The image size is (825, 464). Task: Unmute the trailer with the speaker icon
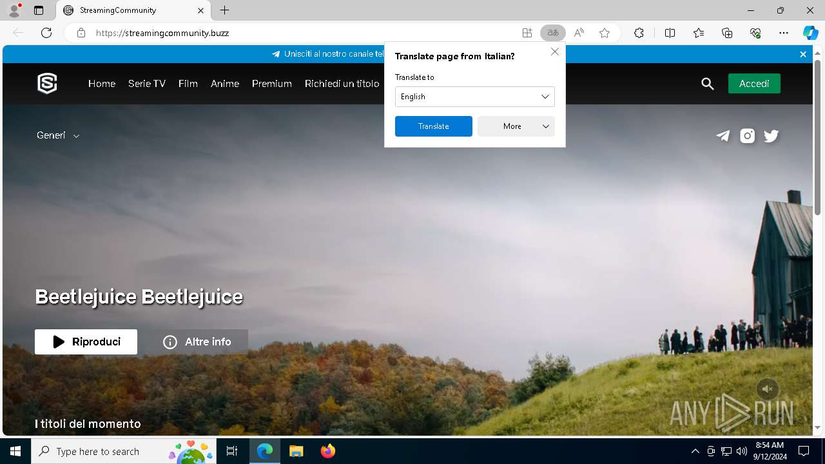tap(767, 389)
